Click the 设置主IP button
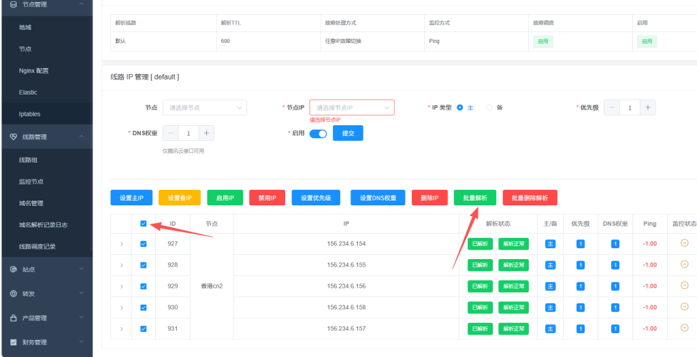This screenshot has width=697, height=357. coord(131,198)
